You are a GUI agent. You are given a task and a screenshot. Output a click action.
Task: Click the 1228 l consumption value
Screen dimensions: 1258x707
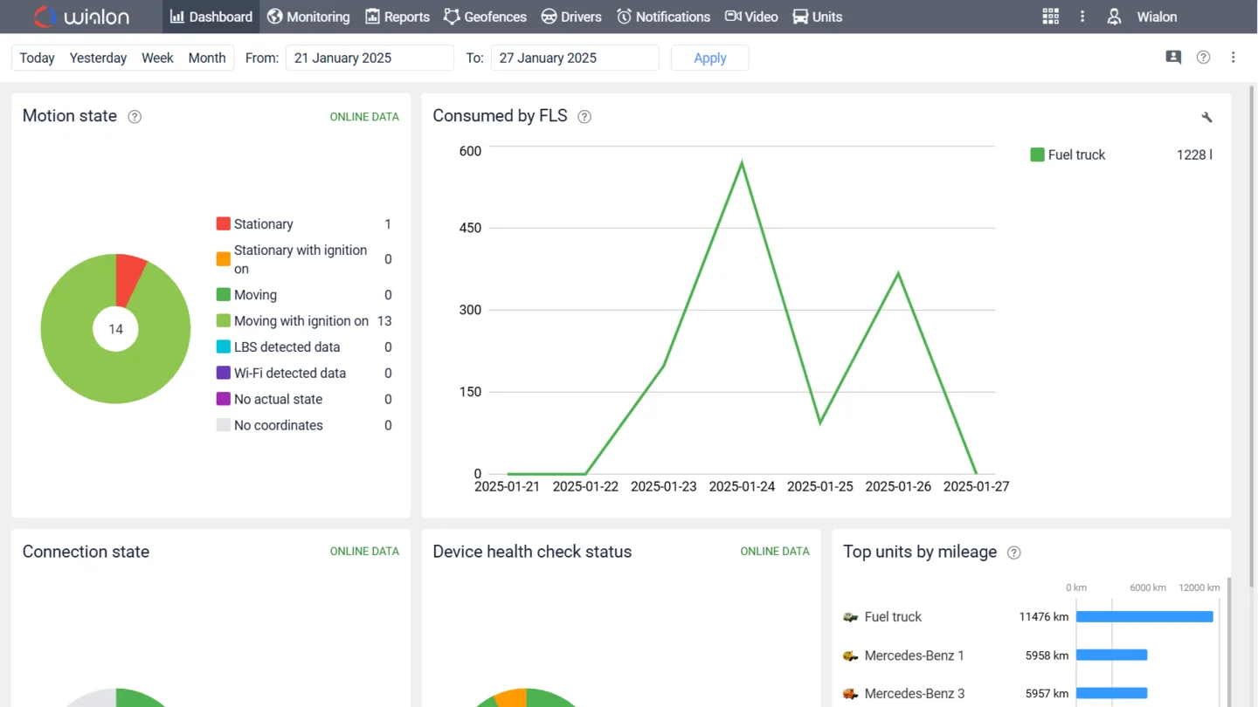click(1194, 154)
